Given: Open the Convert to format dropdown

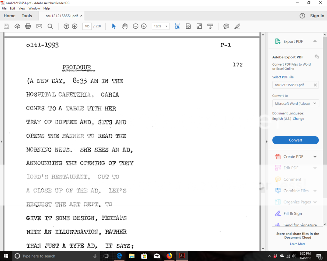Looking at the screenshot, I should pyautogui.click(x=295, y=103).
